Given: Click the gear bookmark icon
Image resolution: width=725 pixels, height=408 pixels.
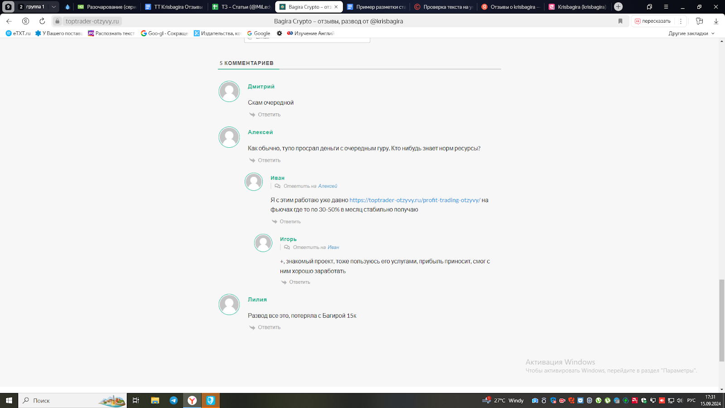Looking at the screenshot, I should click(x=280, y=33).
